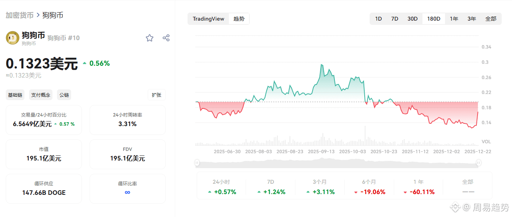Click the Dogecoin logo icon
The image size is (512, 217).
tap(13, 38)
